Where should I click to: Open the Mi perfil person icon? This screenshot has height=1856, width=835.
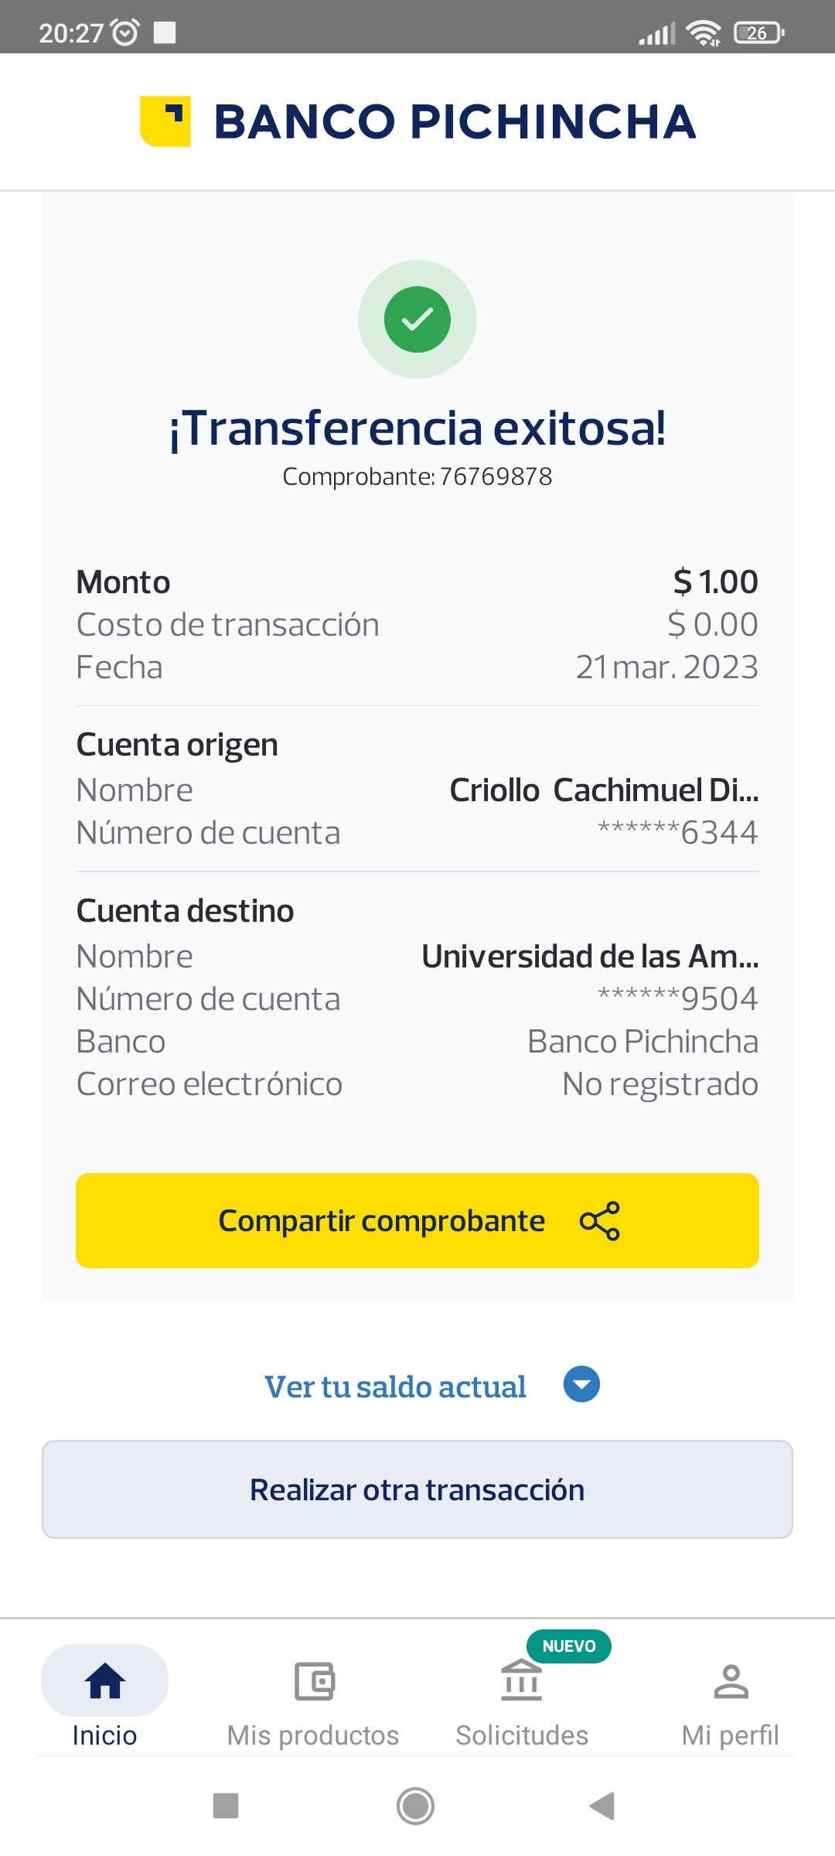pos(731,1681)
